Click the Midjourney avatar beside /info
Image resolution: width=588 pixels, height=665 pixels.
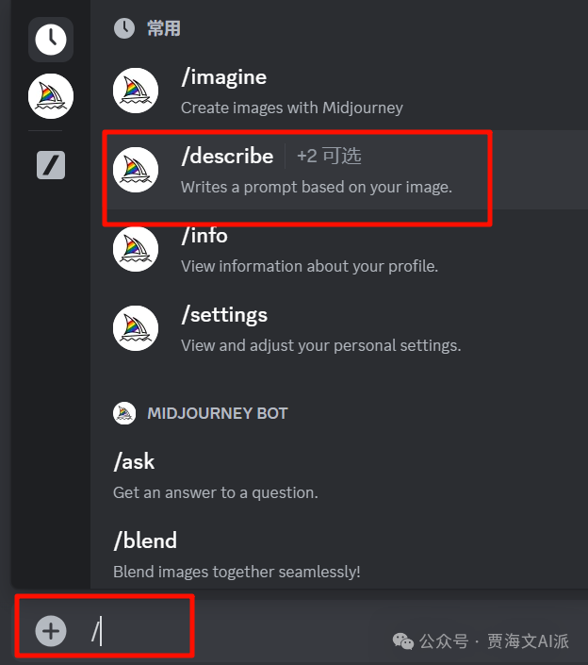tap(136, 249)
